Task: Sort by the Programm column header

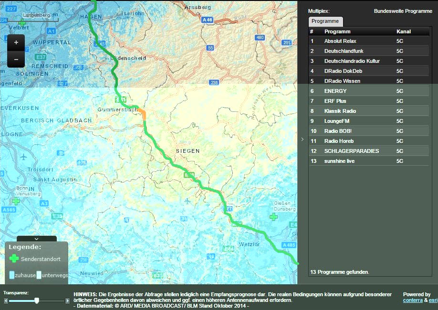Action: point(337,31)
